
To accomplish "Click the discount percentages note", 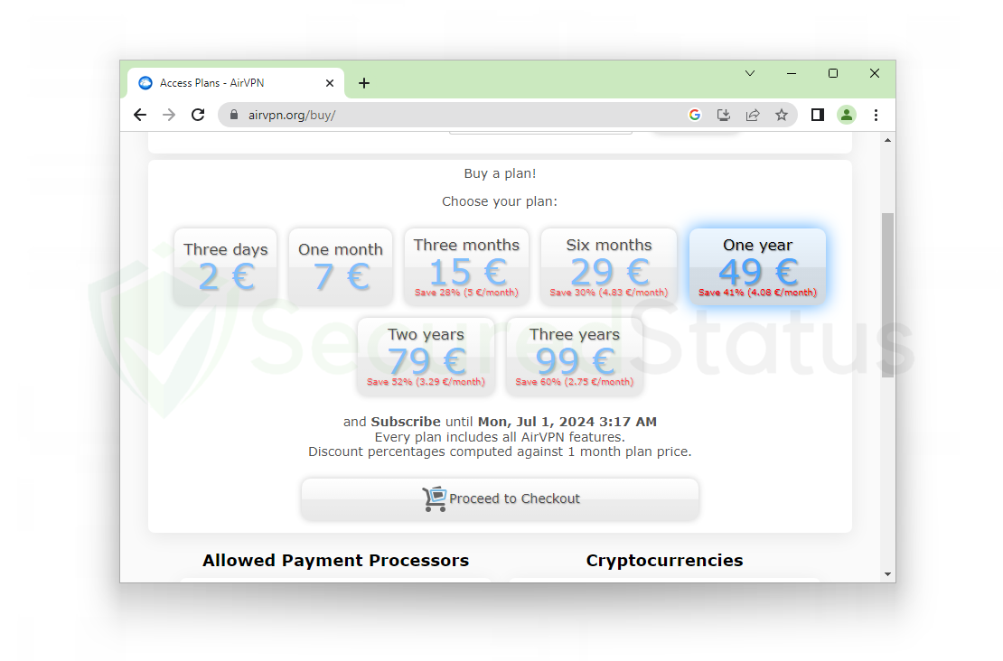I will tap(500, 452).
